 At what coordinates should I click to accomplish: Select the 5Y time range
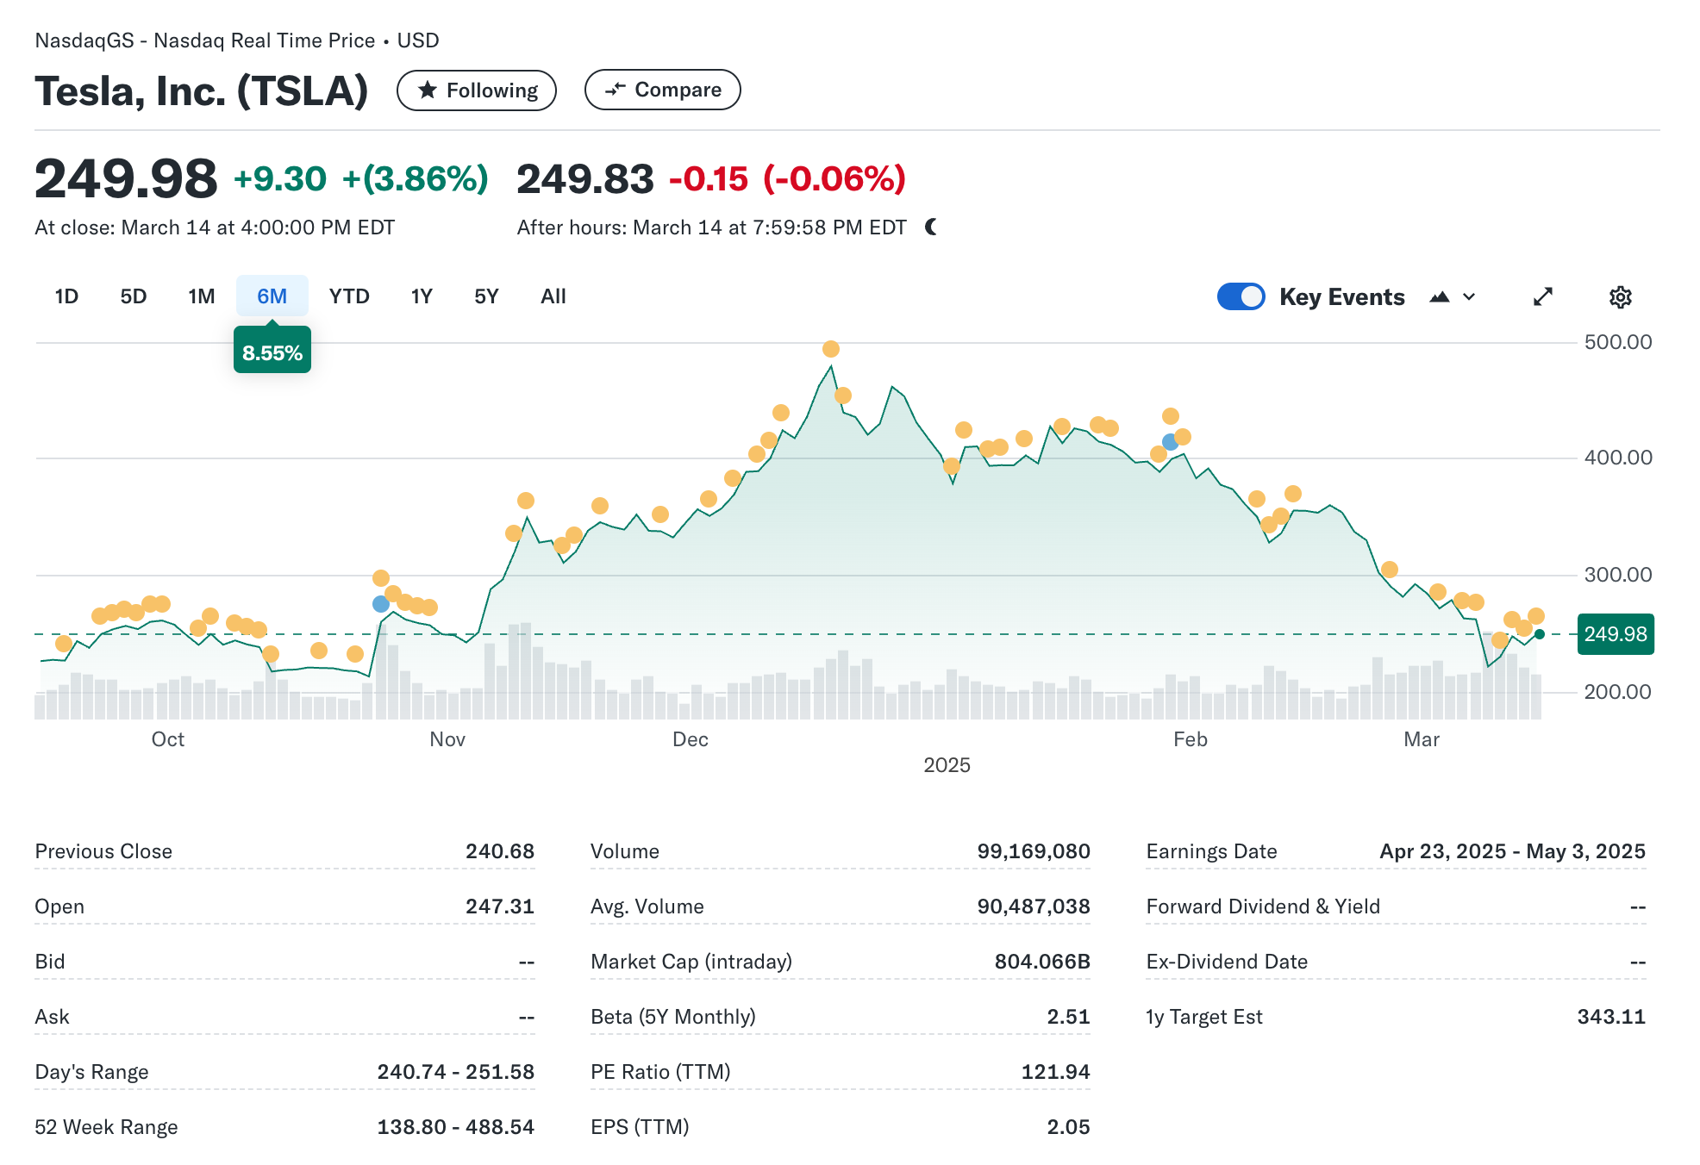[486, 296]
